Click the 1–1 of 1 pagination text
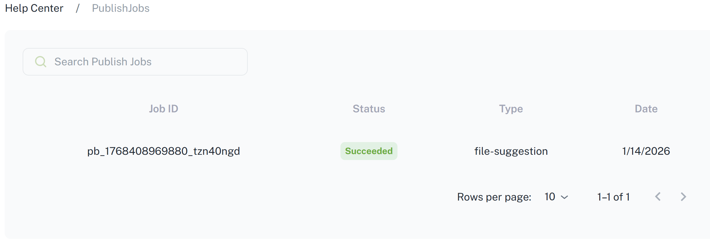 [613, 197]
